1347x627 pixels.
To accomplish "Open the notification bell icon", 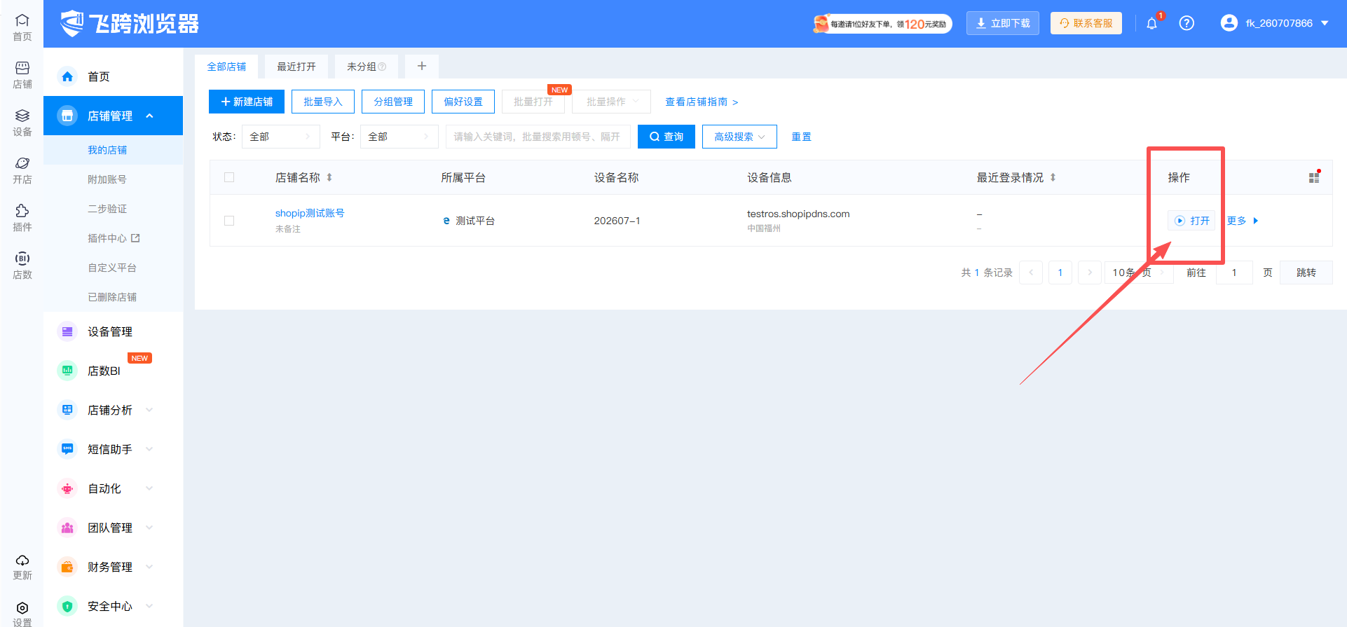I will (1151, 23).
